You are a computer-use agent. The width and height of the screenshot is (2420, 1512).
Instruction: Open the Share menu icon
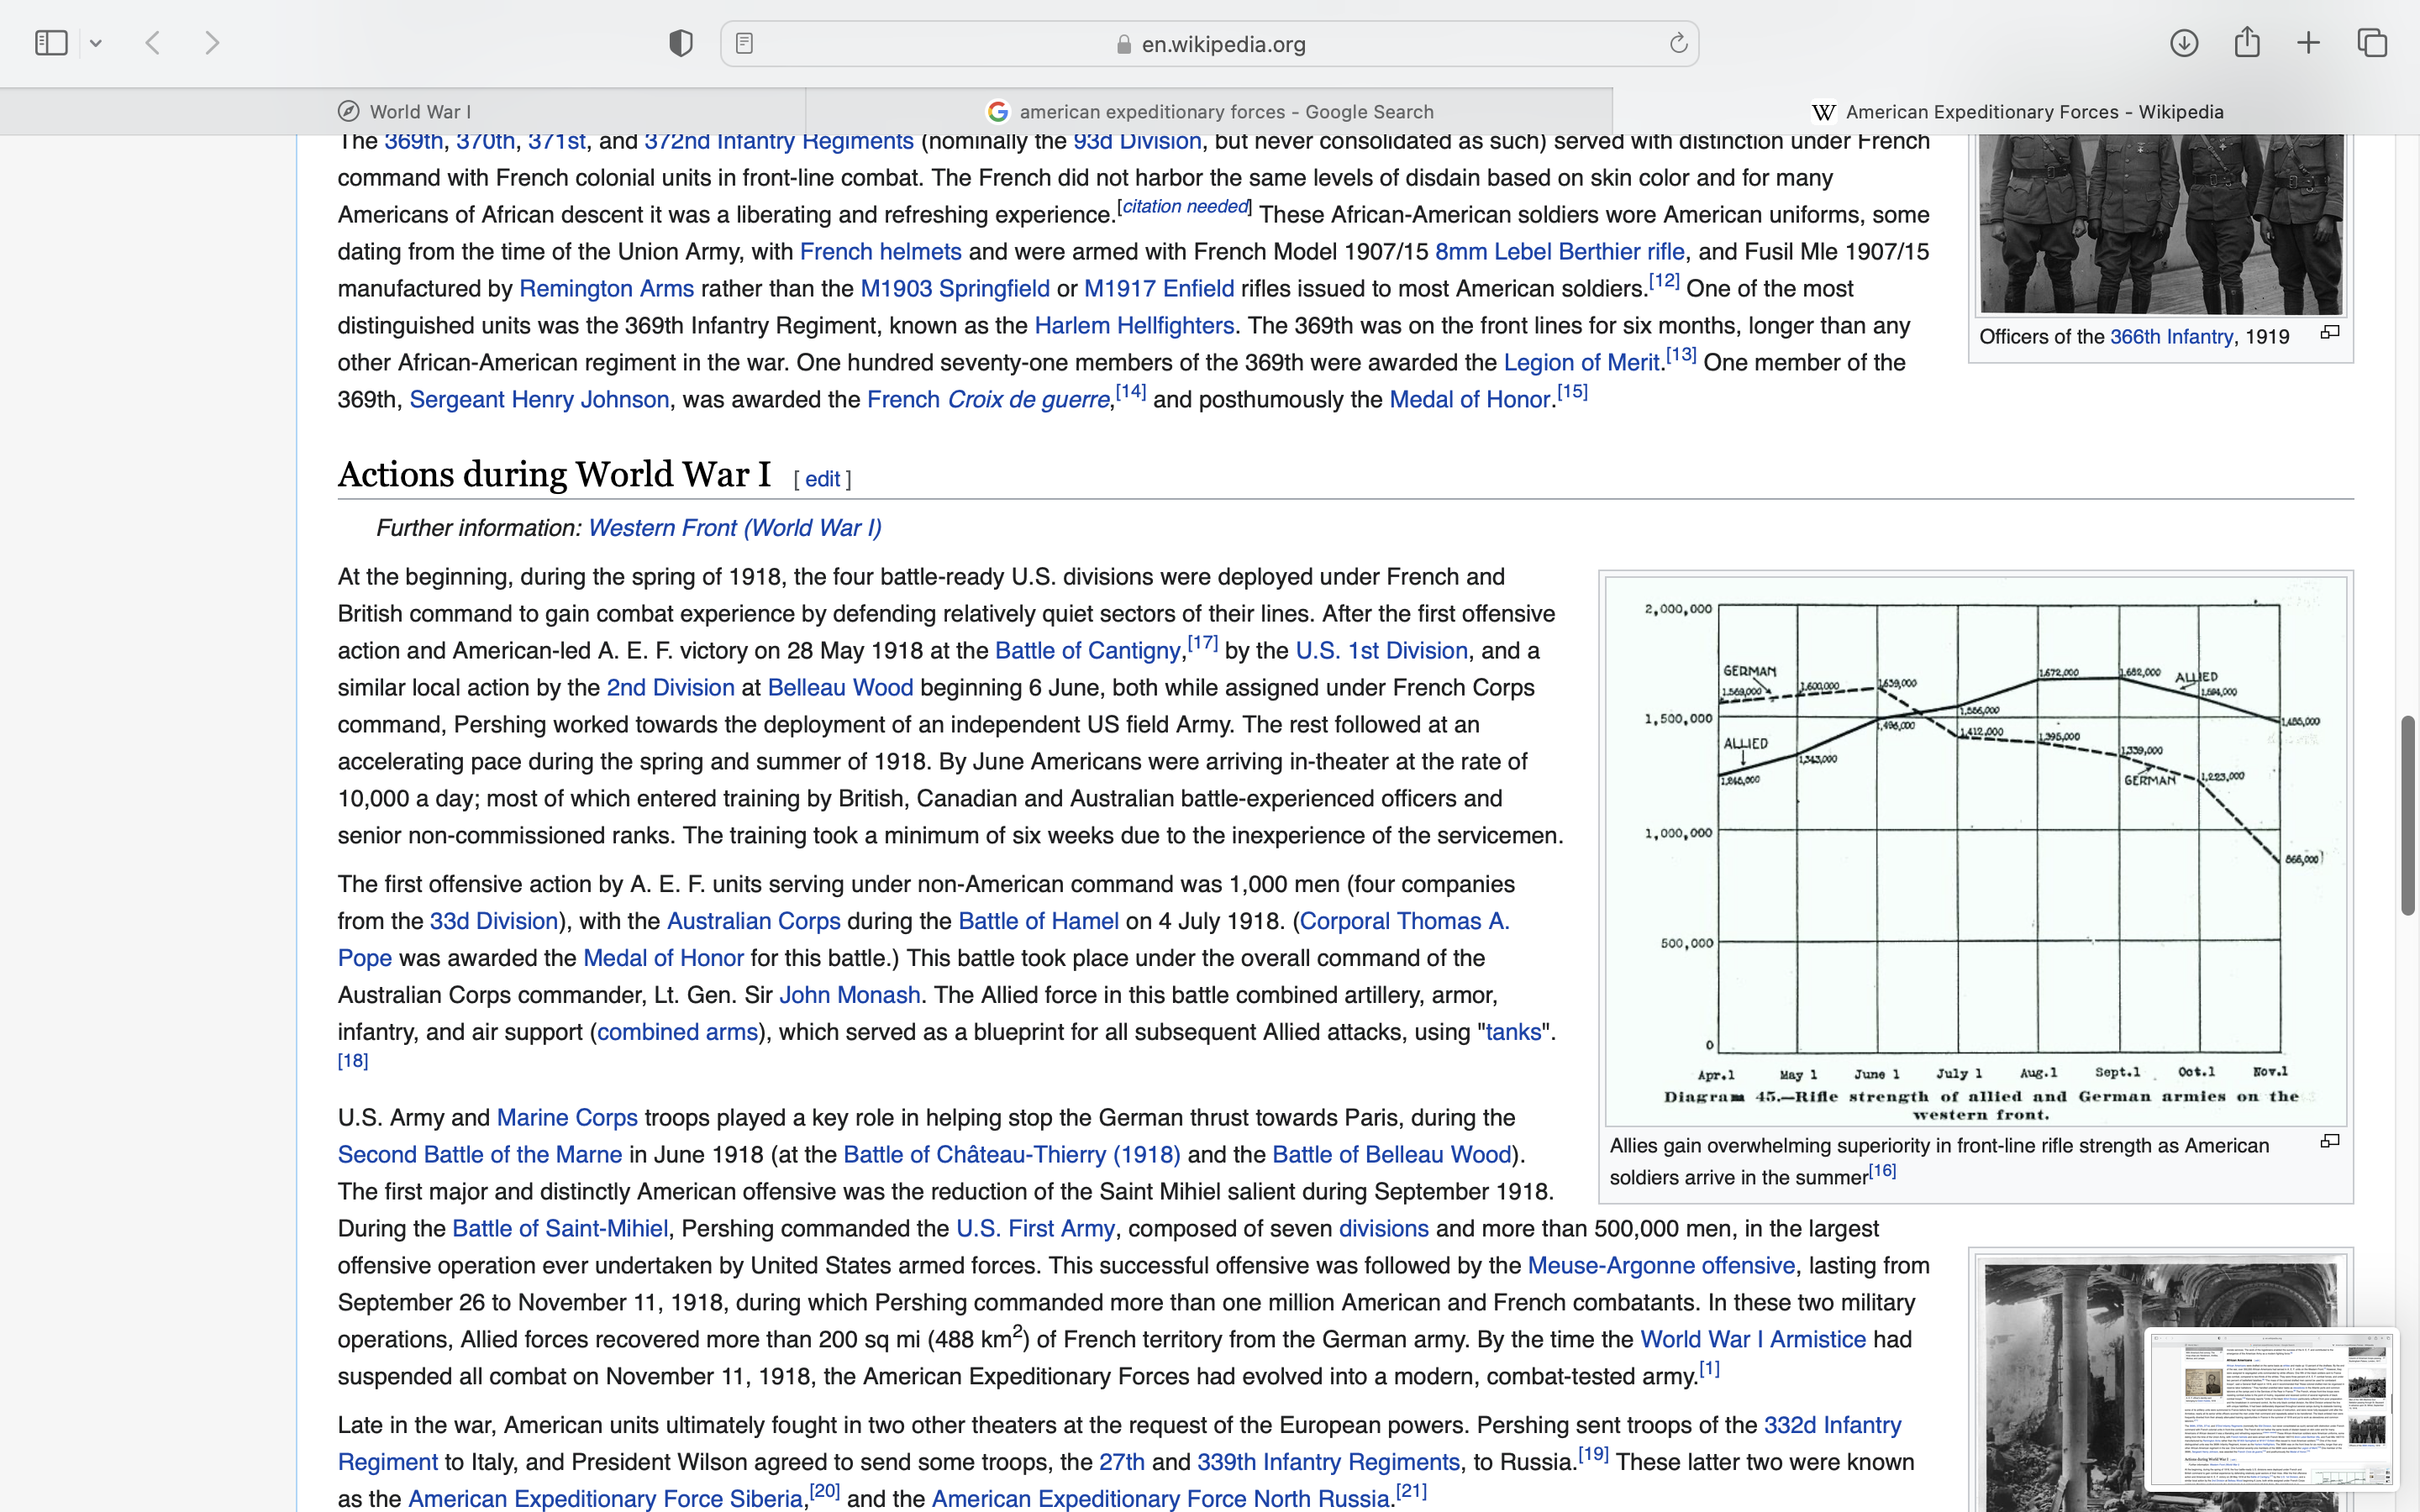[x=2247, y=43]
